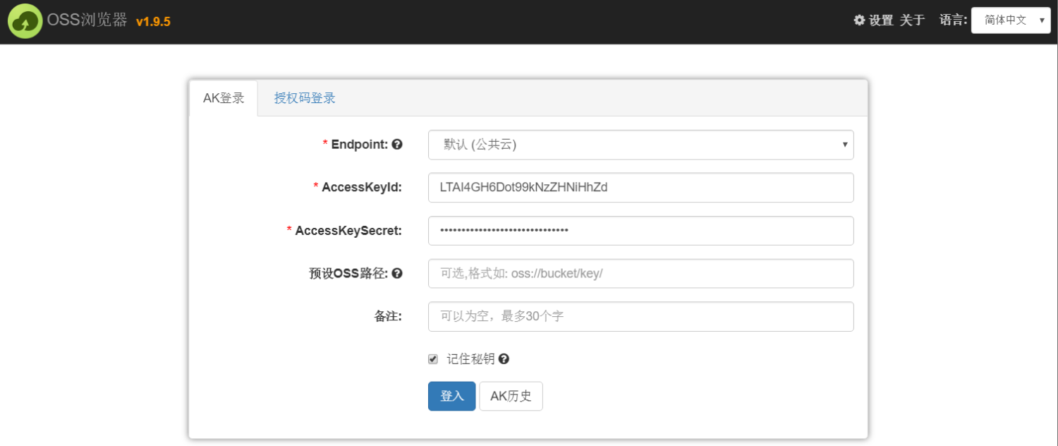
Task: Click the 预设OSS路径 input field
Action: point(640,274)
